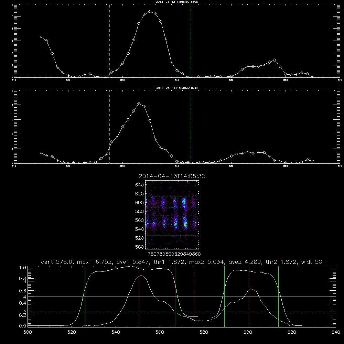Click the dotted horizontal threshold line in profile plot
This screenshot has height=344, width=344.
(182, 313)
